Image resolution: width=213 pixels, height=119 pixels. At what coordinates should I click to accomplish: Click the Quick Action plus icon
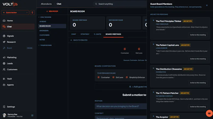(x=4, y=13)
